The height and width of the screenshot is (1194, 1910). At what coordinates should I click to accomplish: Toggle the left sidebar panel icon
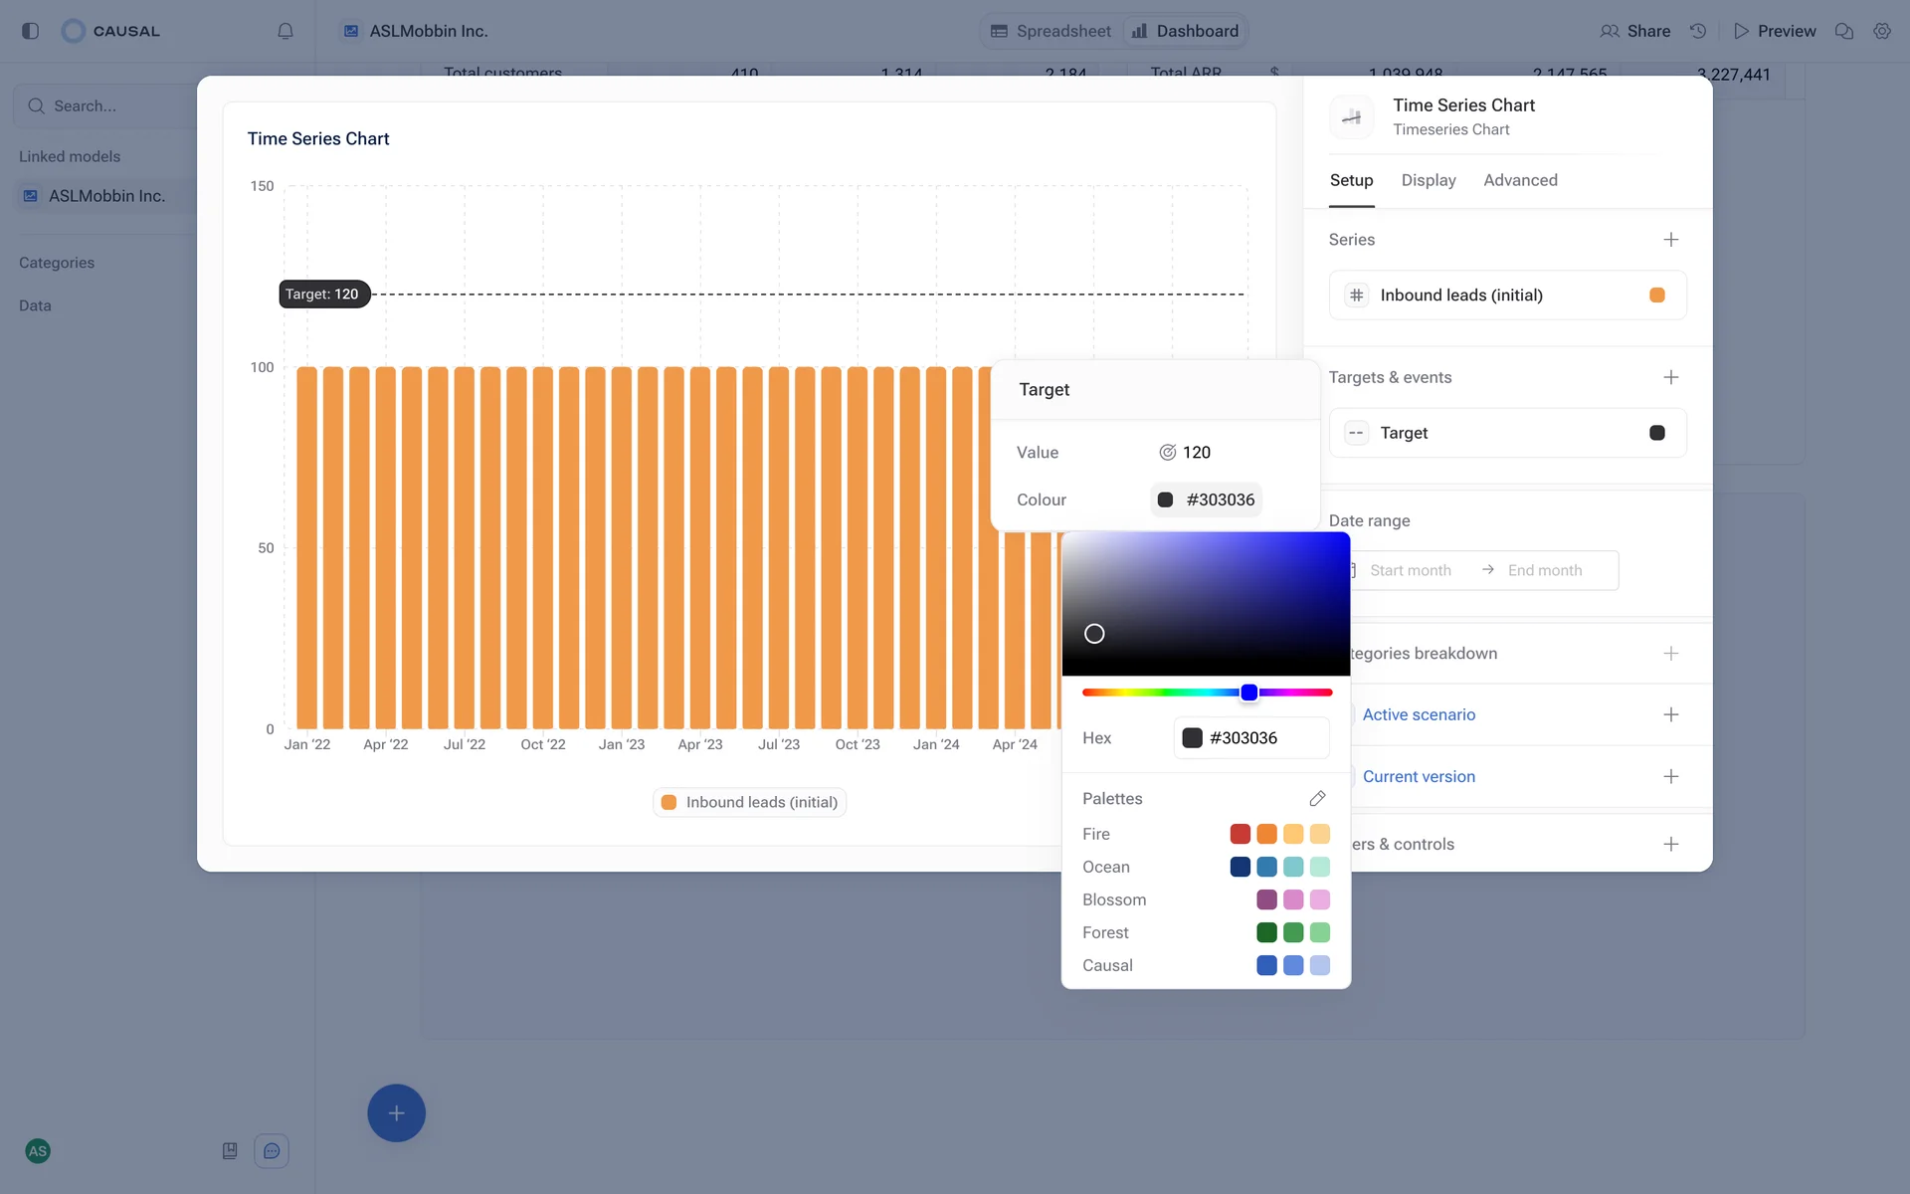[30, 31]
